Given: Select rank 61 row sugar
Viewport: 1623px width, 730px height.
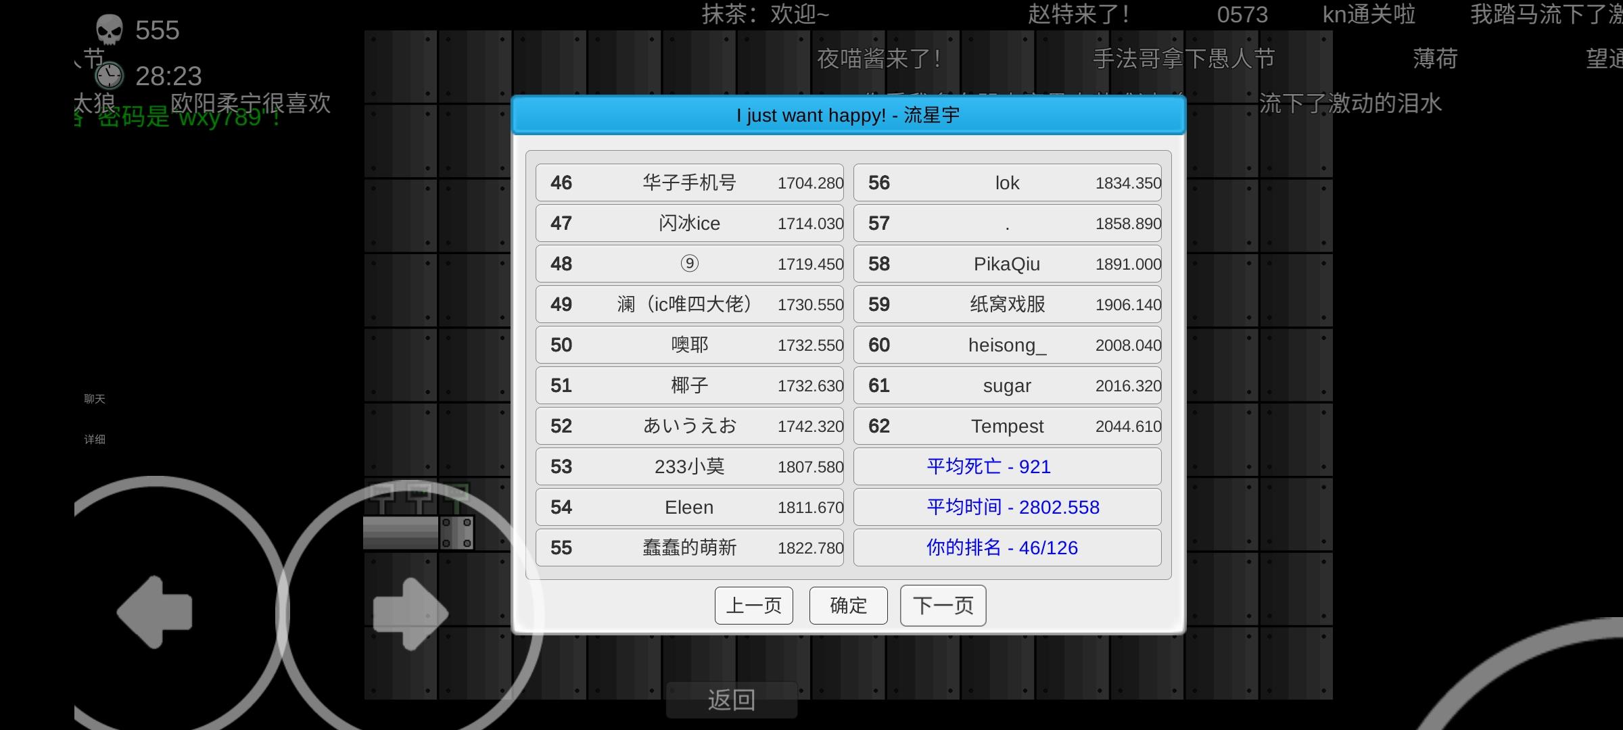Looking at the screenshot, I should [x=1007, y=385].
